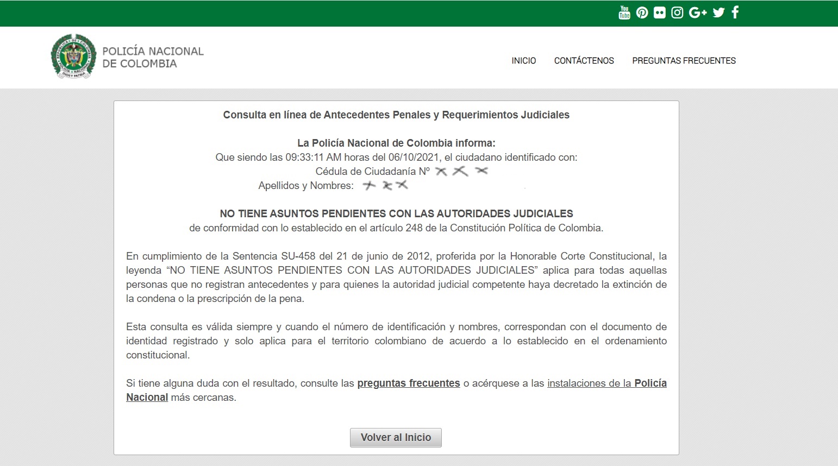Screen dimensions: 838x466
Task: Click the Policía Nacional de Colombia logo text
Action: [x=152, y=57]
